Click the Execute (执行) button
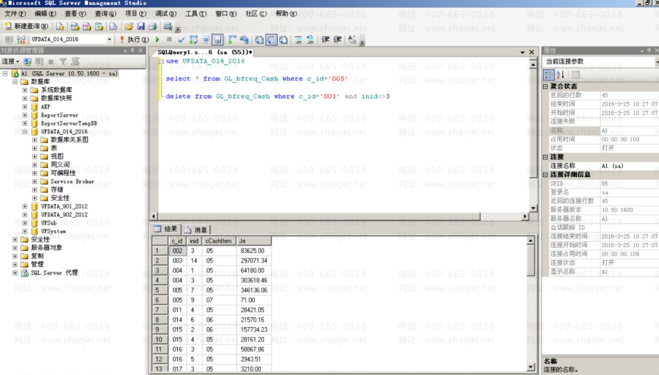 point(134,40)
